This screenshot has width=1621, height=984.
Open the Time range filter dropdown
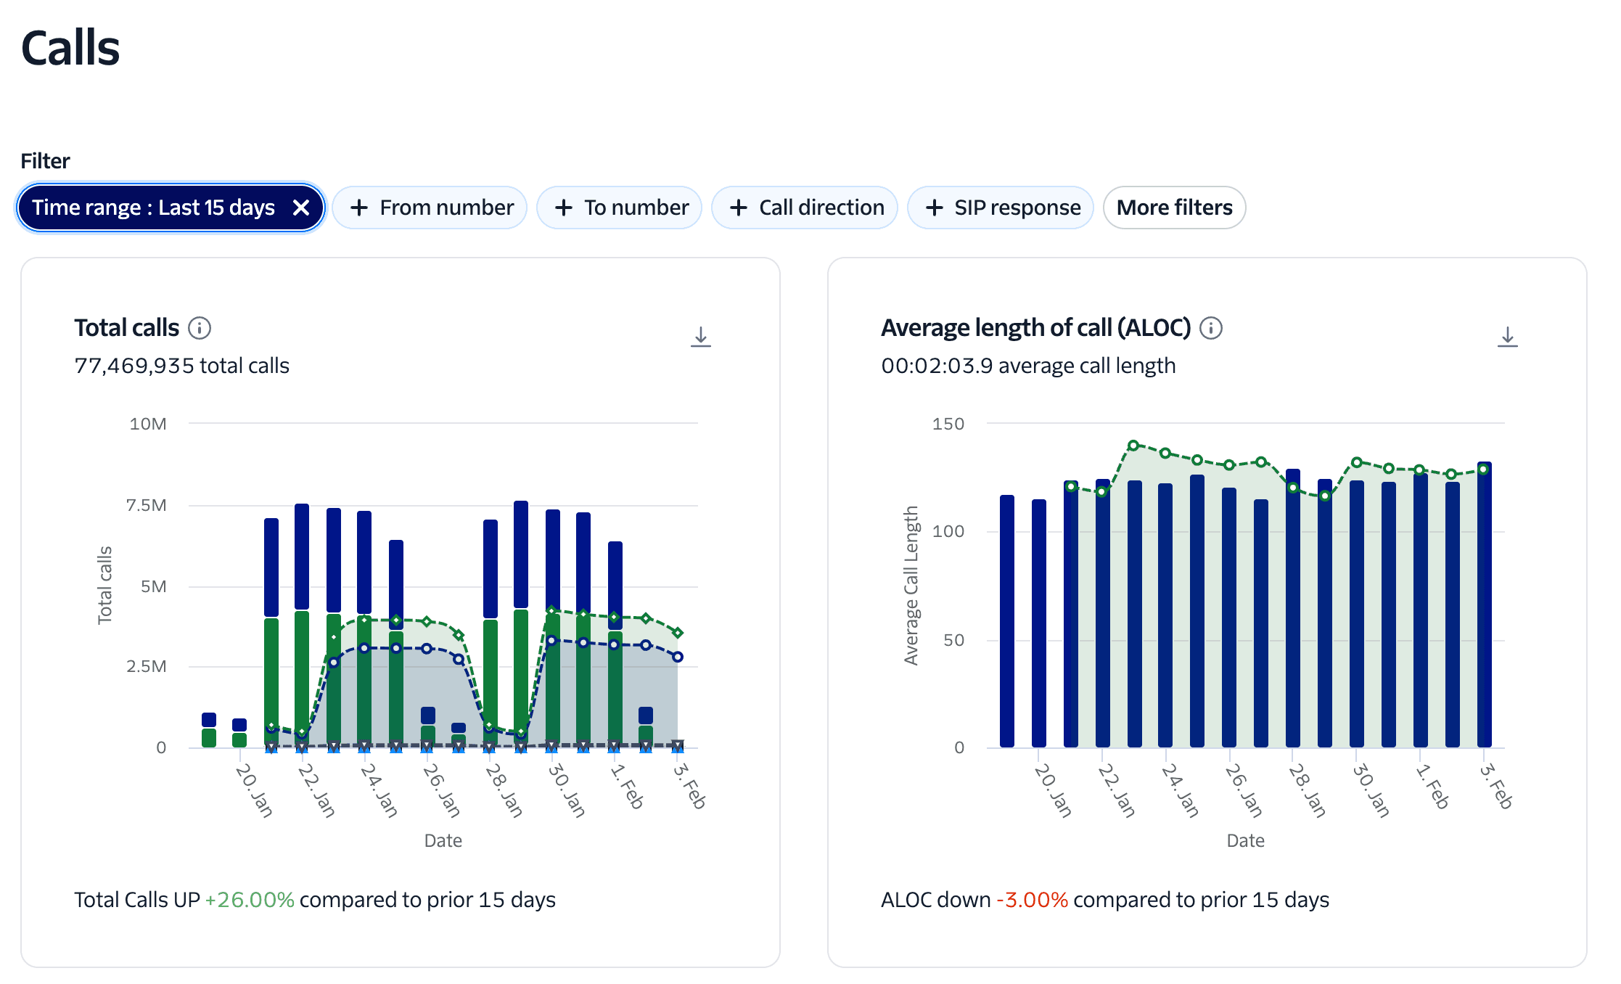pyautogui.click(x=152, y=208)
